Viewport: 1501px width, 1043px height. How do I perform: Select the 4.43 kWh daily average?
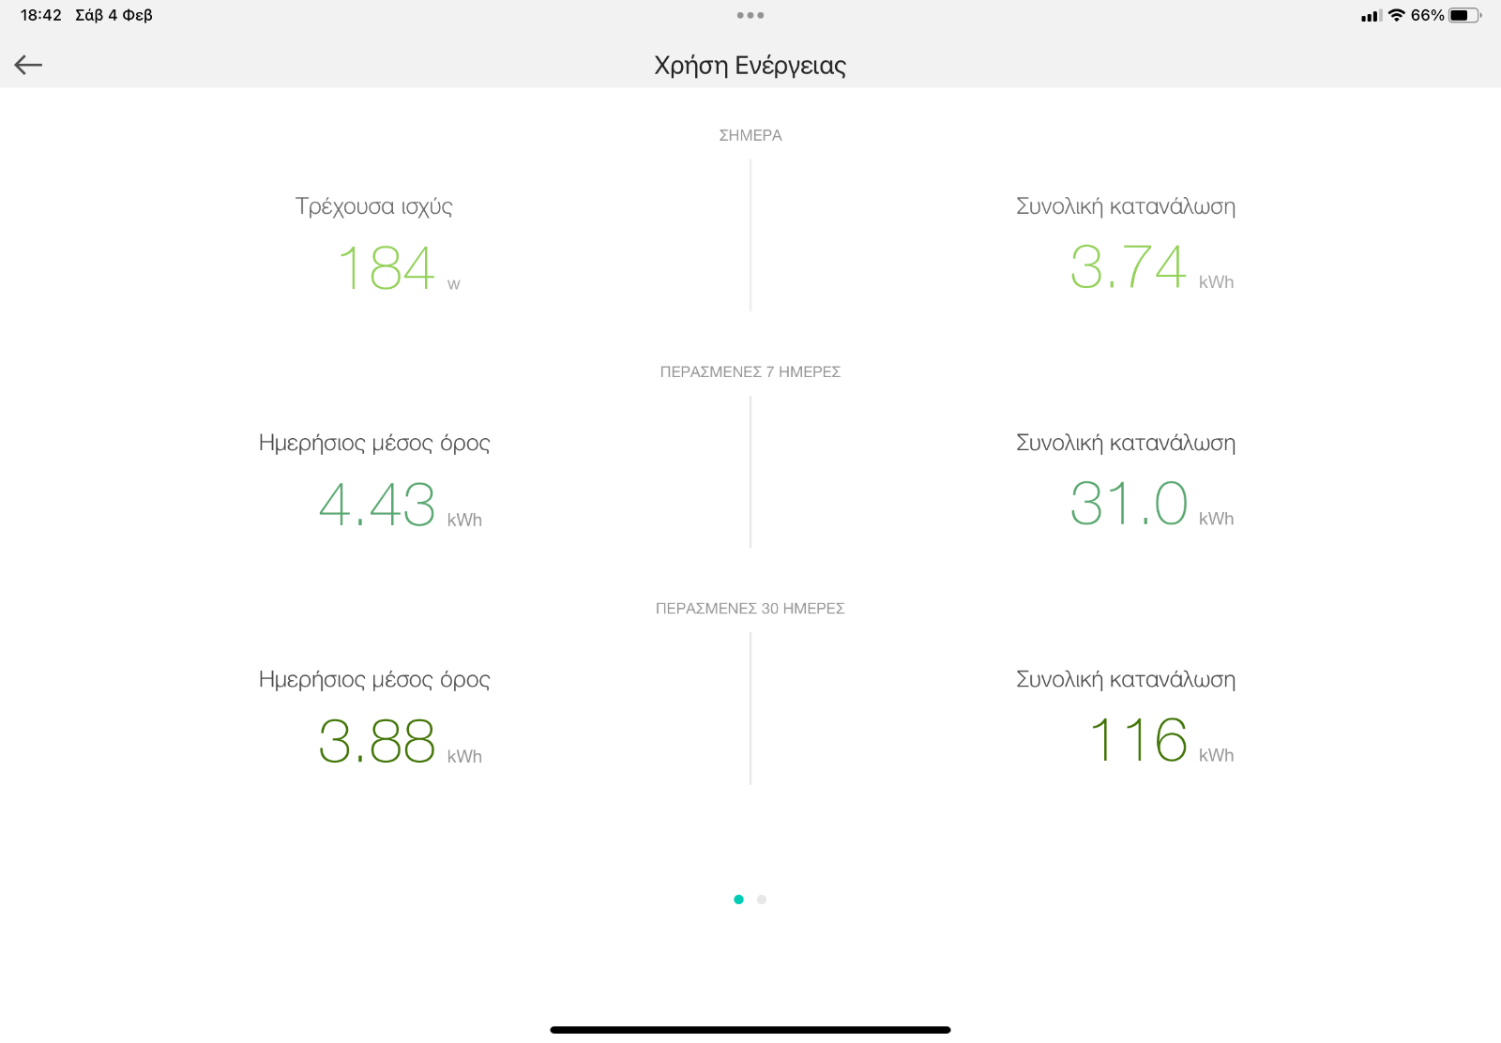pyautogui.click(x=400, y=505)
